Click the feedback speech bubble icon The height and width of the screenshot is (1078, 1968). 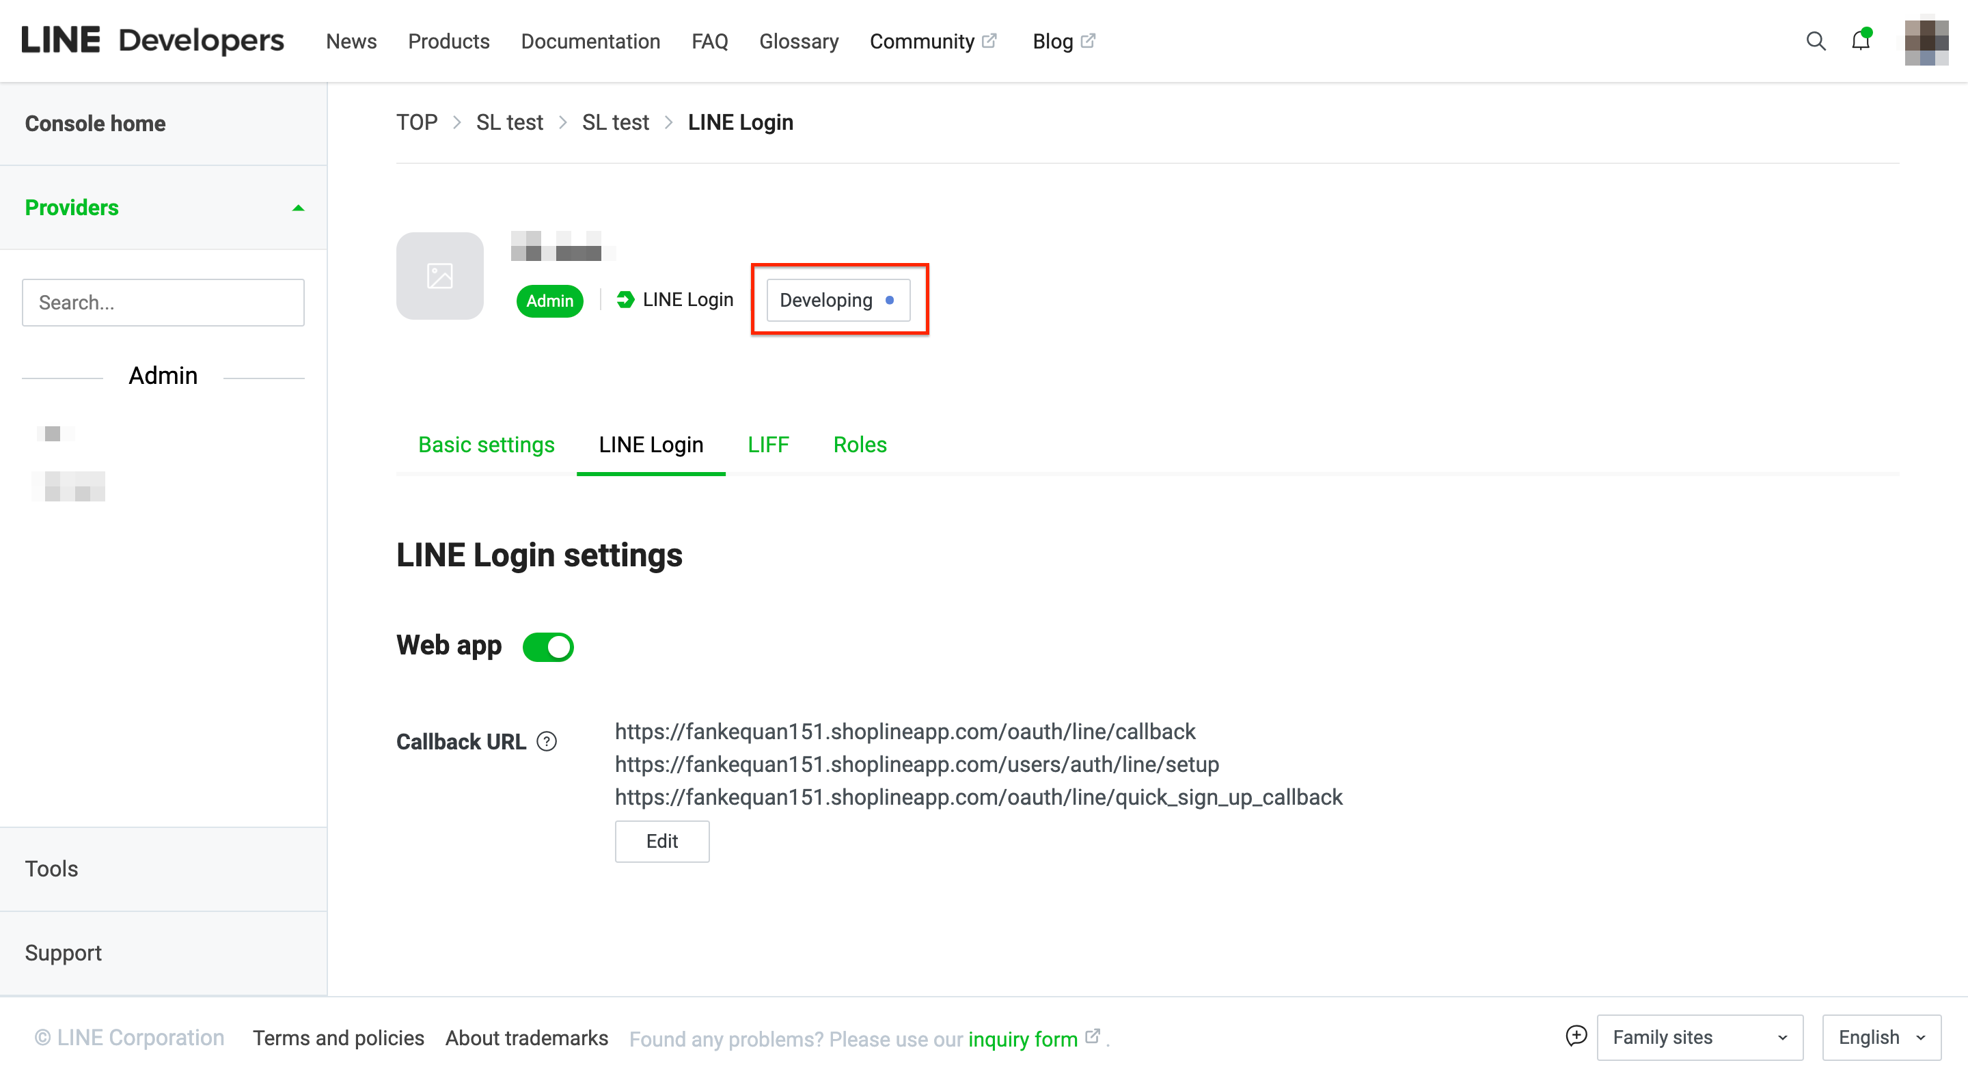pyautogui.click(x=1576, y=1036)
